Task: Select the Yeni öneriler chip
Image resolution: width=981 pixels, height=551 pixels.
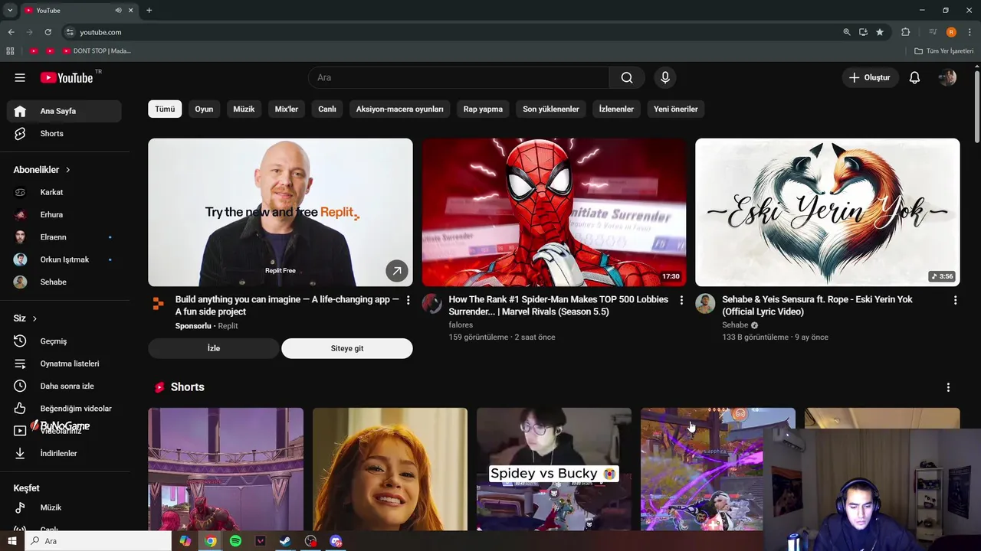Action: (x=676, y=109)
